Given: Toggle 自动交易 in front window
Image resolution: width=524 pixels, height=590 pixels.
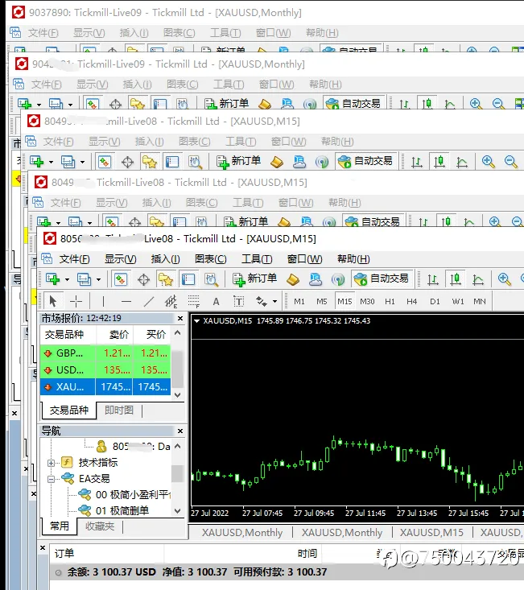Looking at the screenshot, I should click(x=382, y=278).
